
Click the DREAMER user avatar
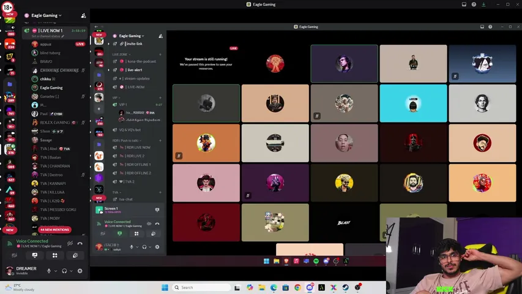[x=10, y=270]
